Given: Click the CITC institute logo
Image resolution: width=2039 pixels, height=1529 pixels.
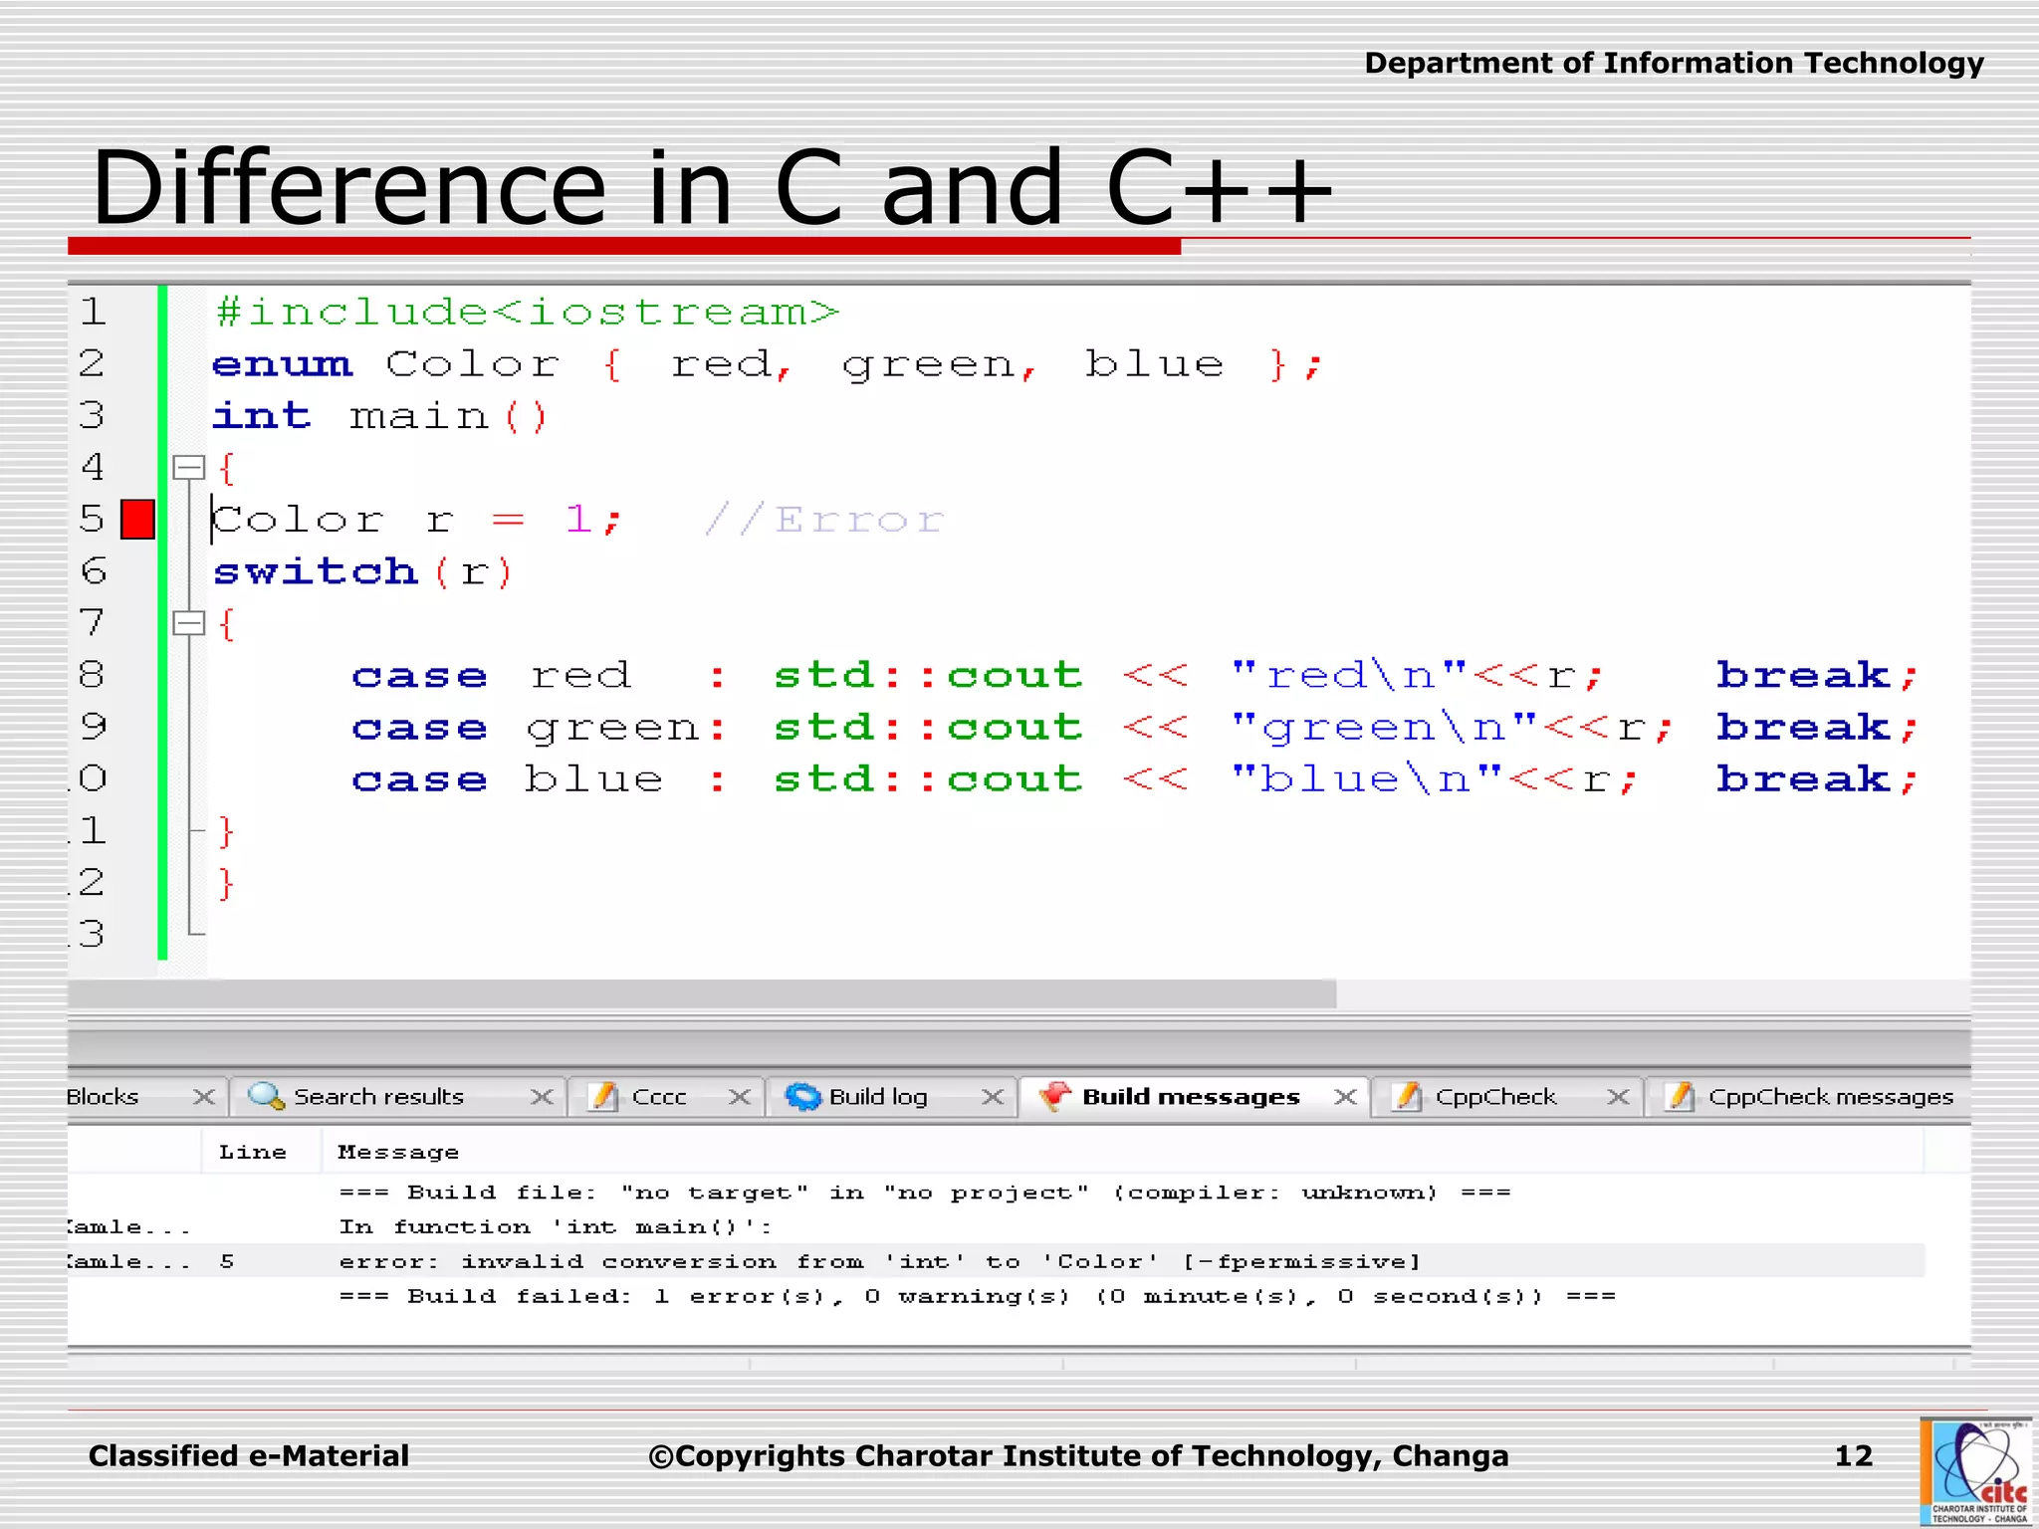Looking at the screenshot, I should pyautogui.click(x=1977, y=1472).
